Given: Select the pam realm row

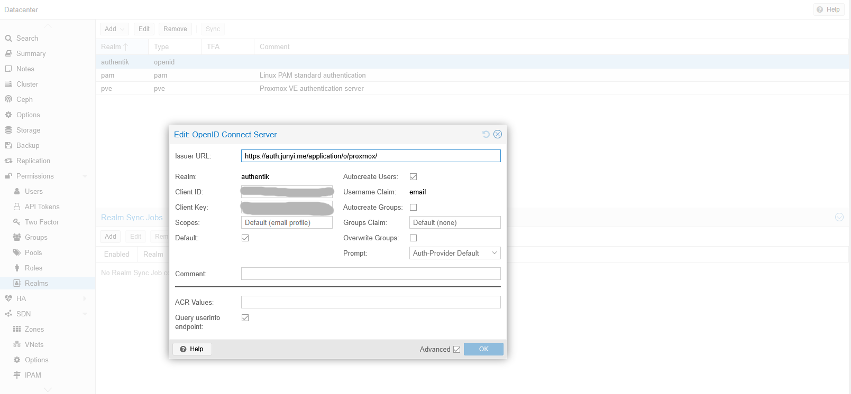Looking at the screenshot, I should click(472, 76).
